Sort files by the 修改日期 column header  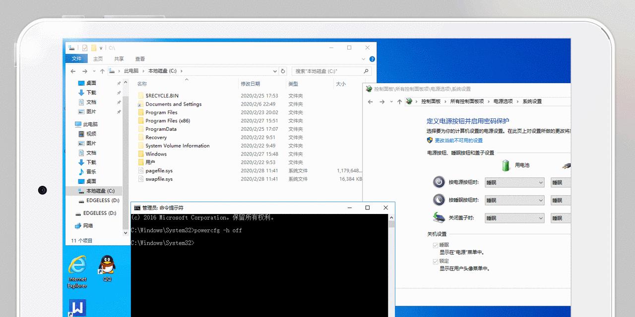pos(250,84)
